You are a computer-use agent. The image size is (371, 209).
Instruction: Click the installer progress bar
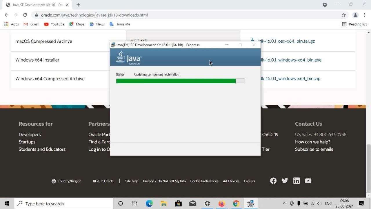click(180, 81)
